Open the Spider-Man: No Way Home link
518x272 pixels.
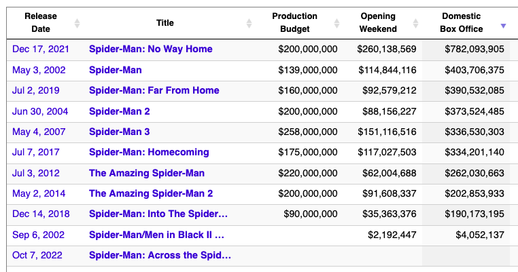pyautogui.click(x=150, y=49)
